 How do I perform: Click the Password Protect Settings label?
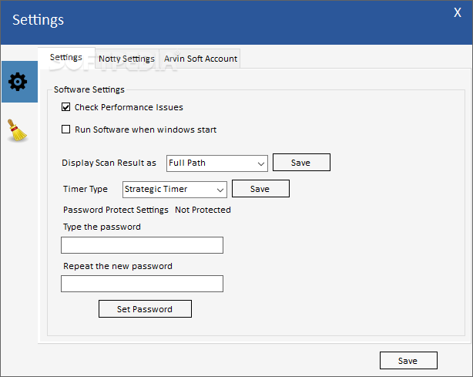click(x=116, y=210)
